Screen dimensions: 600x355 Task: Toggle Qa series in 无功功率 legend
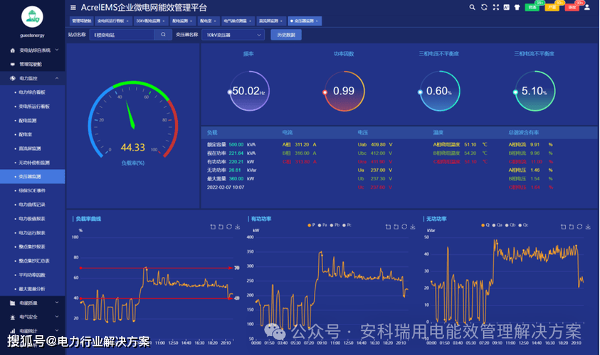497,225
